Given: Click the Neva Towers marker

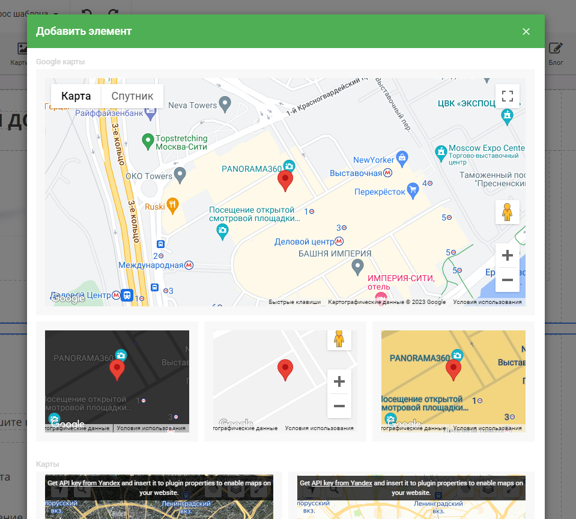Looking at the screenshot, I should click(225, 105).
